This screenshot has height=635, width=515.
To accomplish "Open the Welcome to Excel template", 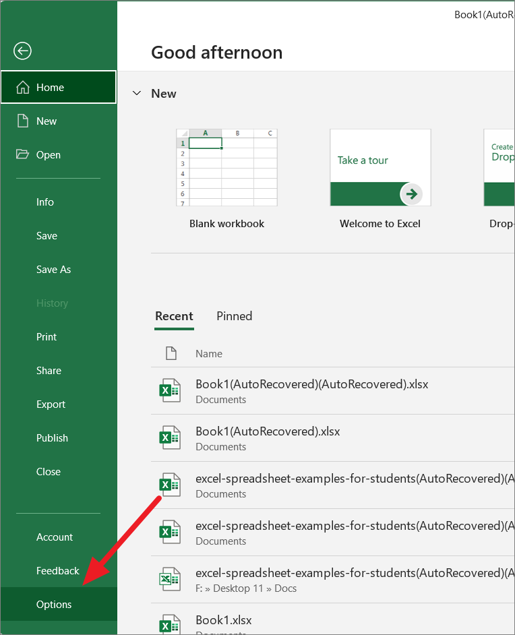I will pos(380,168).
